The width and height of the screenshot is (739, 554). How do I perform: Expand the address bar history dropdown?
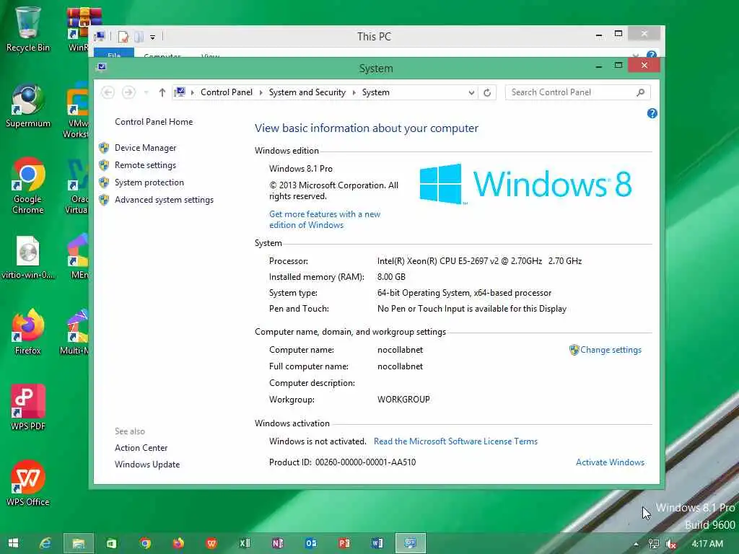(x=471, y=92)
